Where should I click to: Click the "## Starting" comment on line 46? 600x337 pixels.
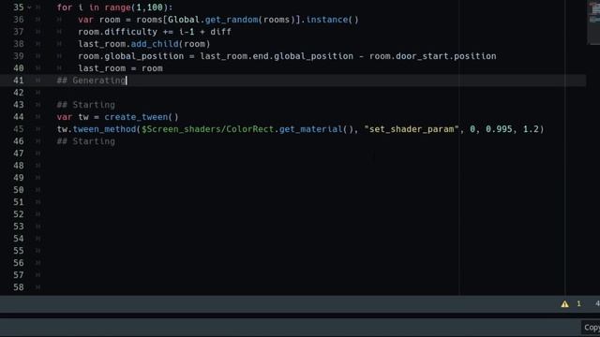click(x=85, y=141)
